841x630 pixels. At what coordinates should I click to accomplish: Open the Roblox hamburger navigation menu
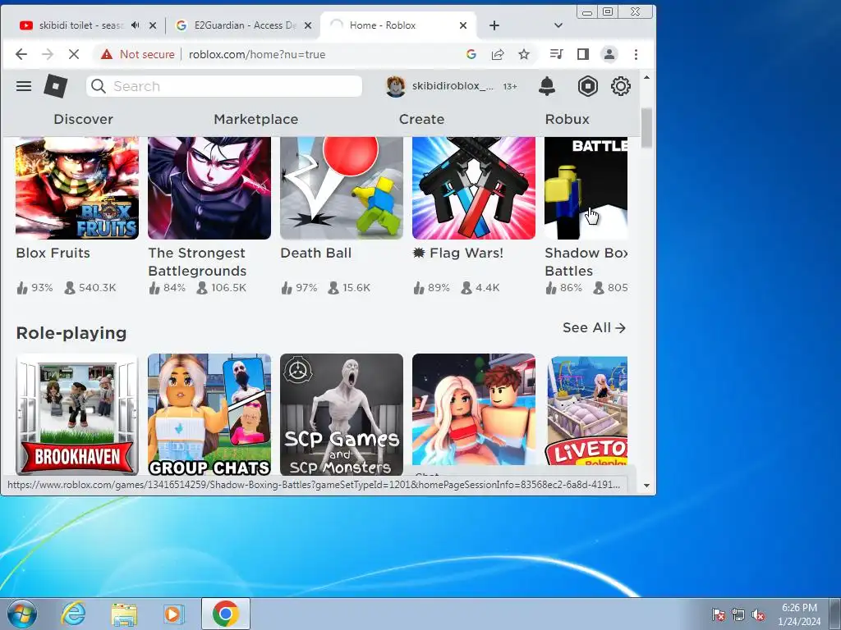tap(24, 86)
